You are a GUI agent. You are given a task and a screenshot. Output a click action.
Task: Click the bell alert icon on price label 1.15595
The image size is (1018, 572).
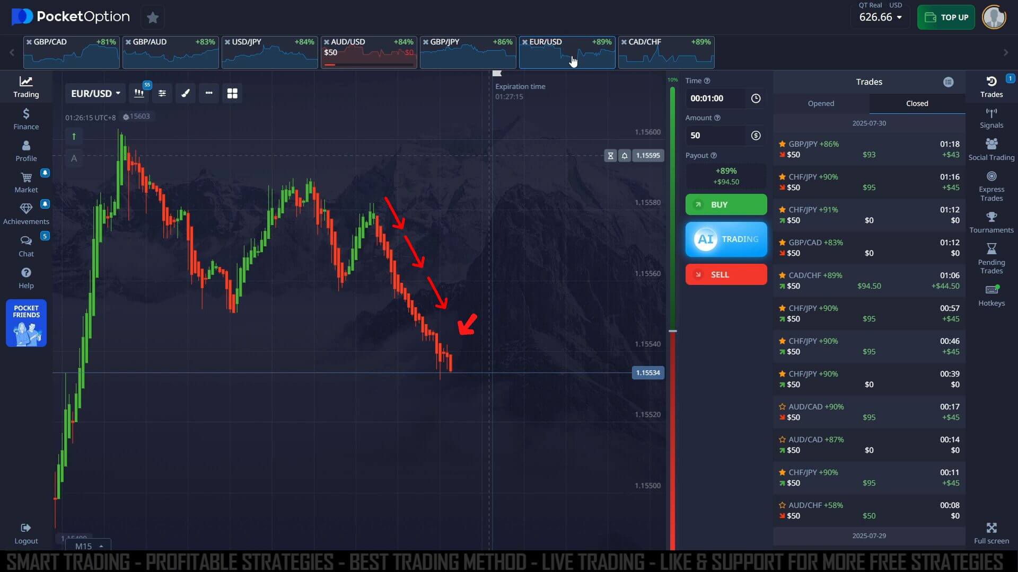click(x=625, y=156)
